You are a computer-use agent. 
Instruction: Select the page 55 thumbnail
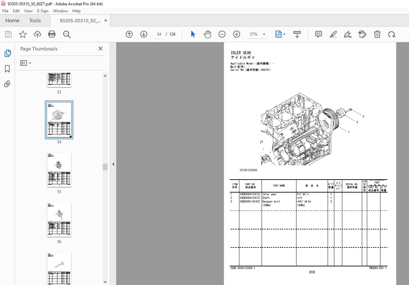point(59,170)
